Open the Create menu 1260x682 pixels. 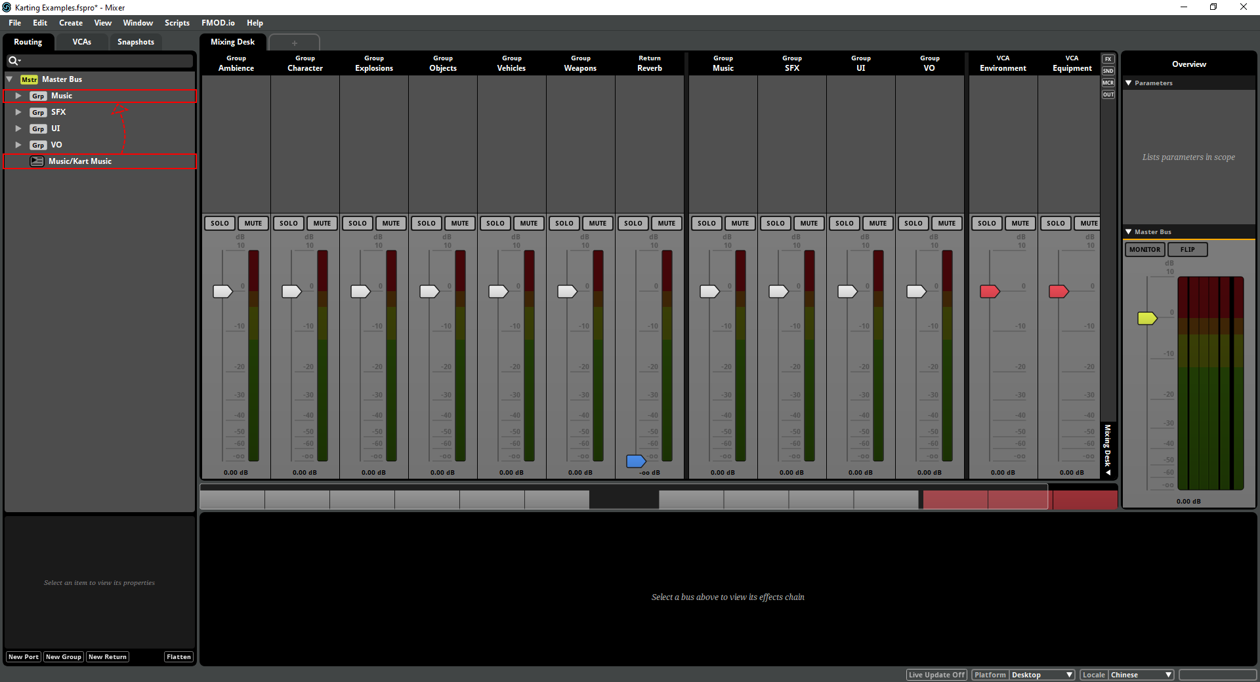(x=71, y=23)
